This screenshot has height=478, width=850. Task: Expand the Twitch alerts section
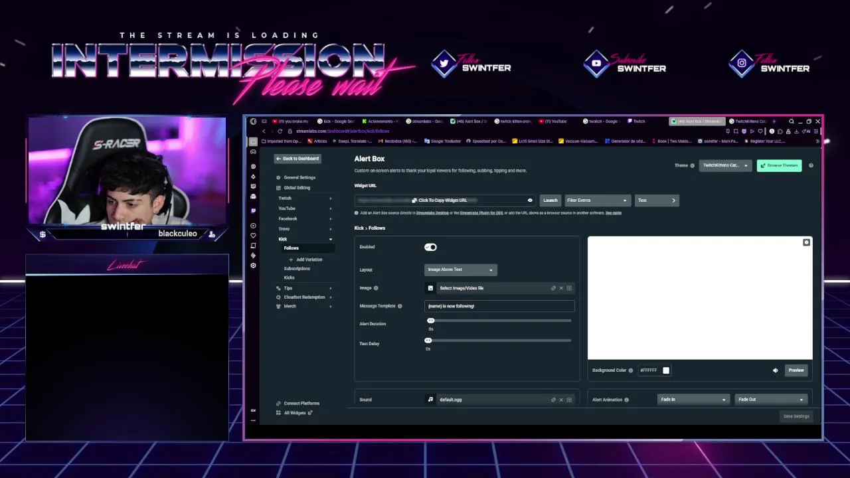305,198
